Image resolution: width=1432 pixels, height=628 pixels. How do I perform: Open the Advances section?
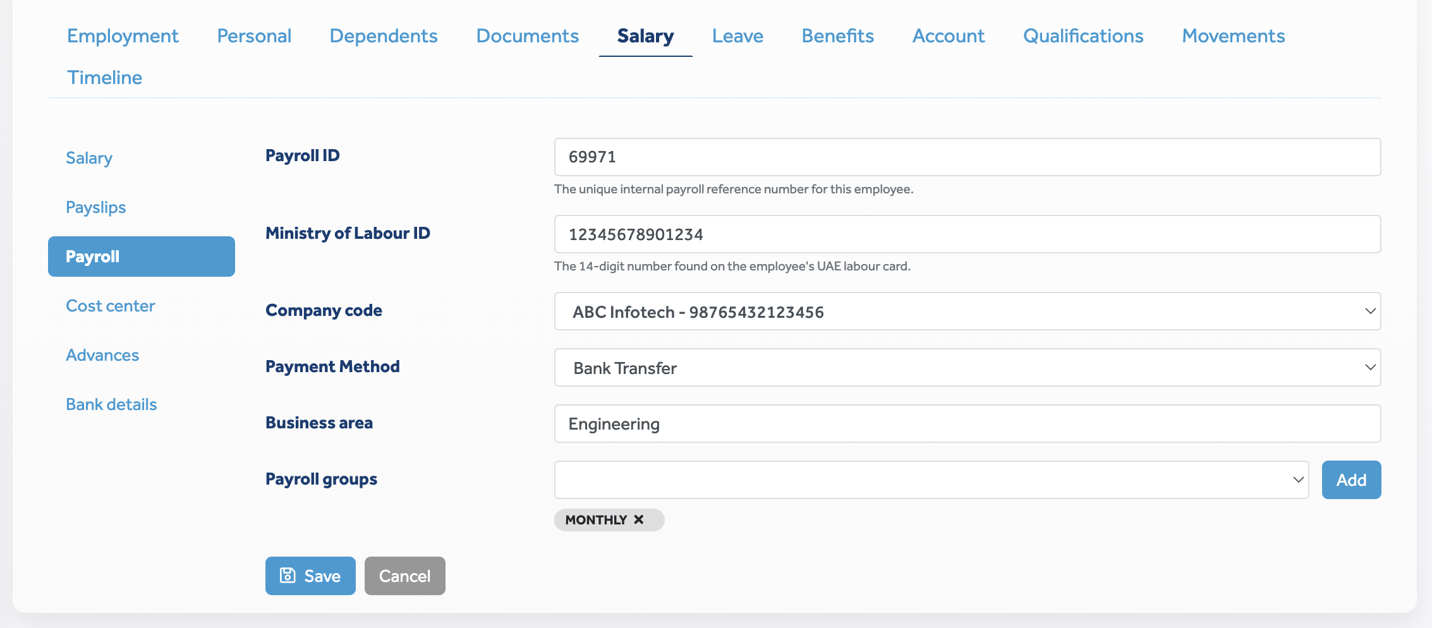(x=102, y=354)
